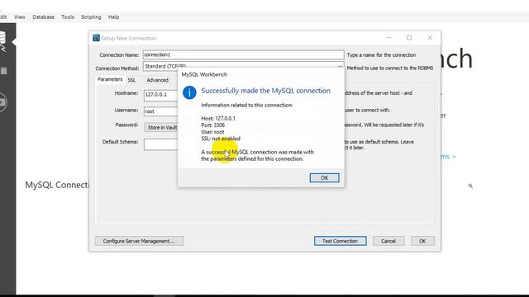The image size is (529, 297).
Task: Click the connections search magnifier icon
Action: click(x=470, y=186)
